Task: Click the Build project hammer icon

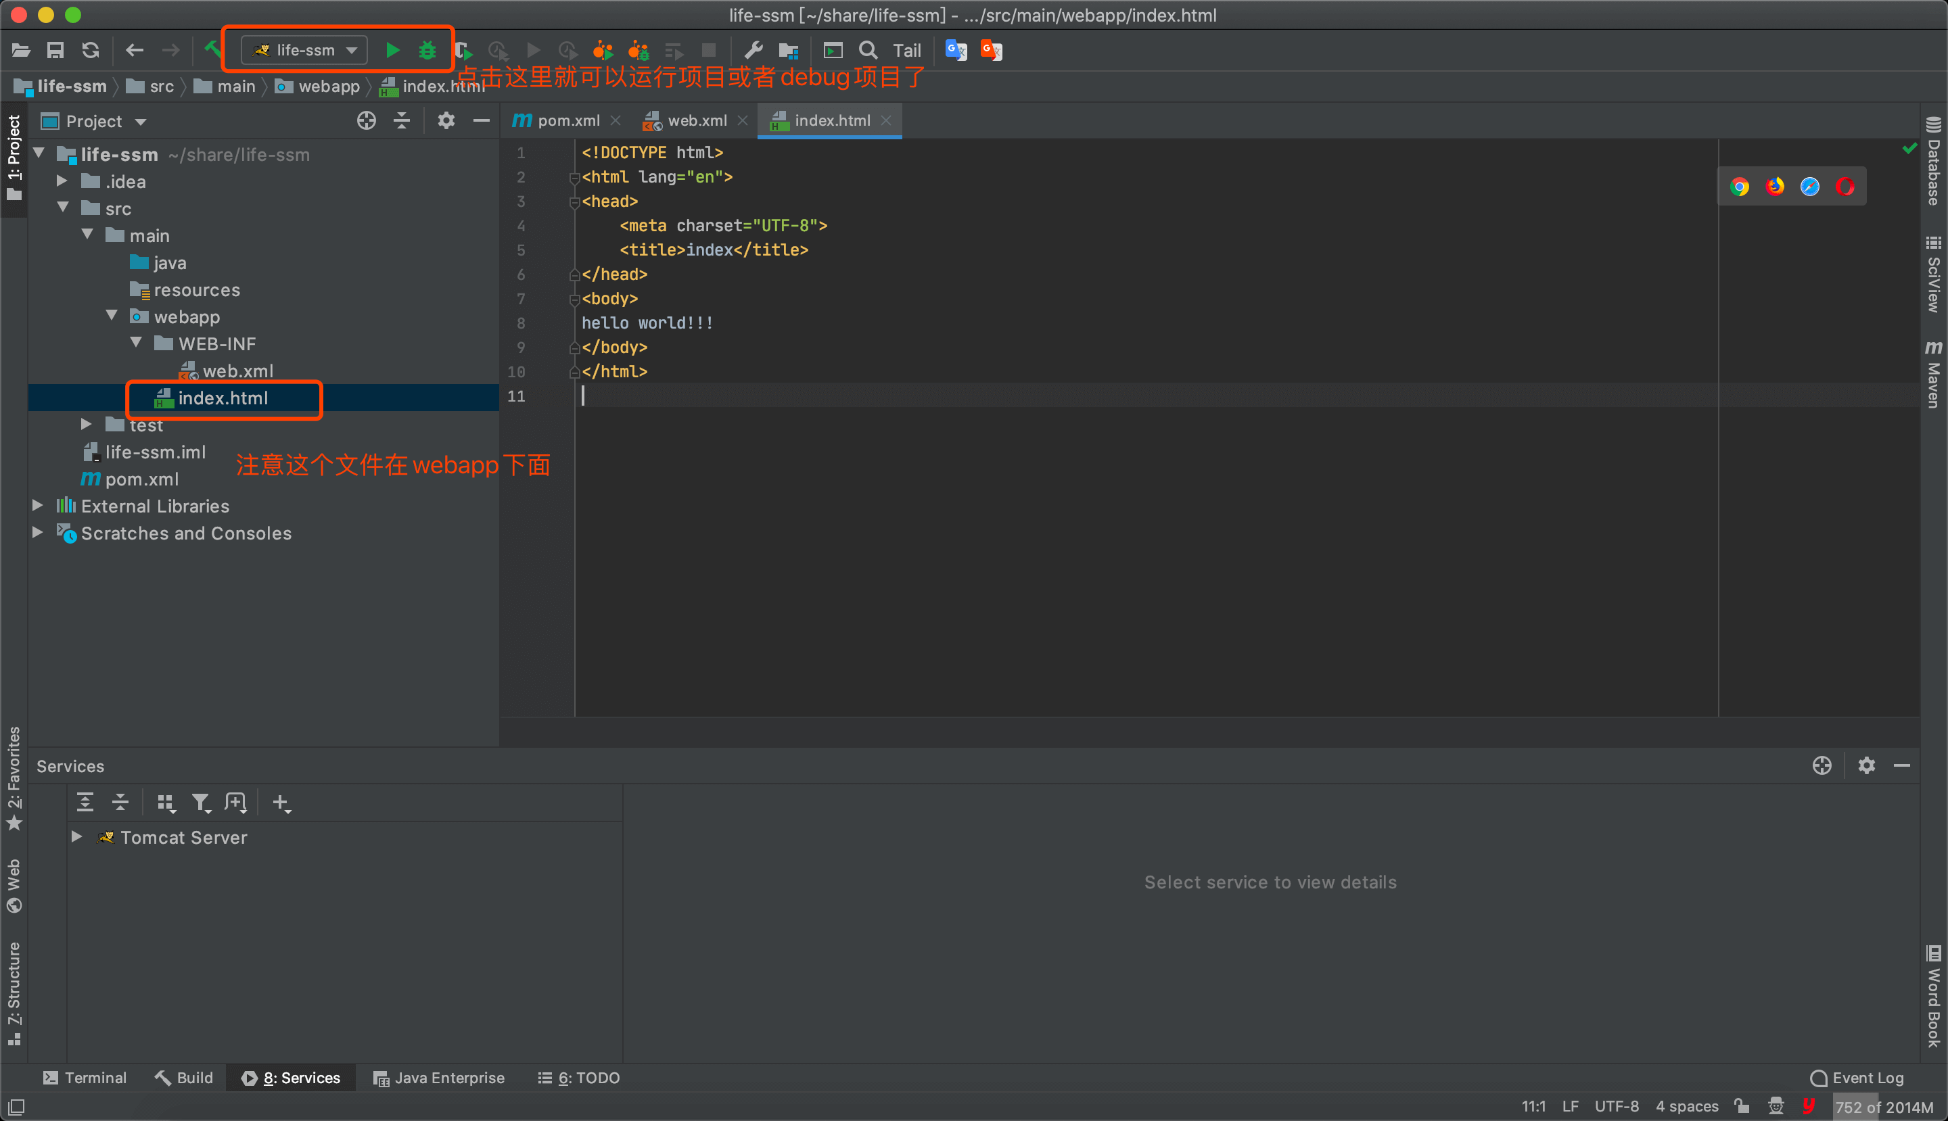Action: click(x=212, y=50)
